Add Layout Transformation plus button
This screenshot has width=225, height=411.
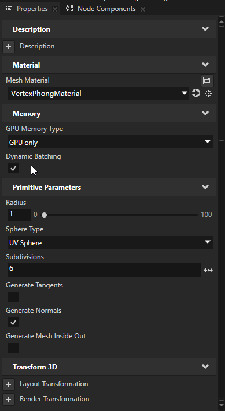[9, 384]
